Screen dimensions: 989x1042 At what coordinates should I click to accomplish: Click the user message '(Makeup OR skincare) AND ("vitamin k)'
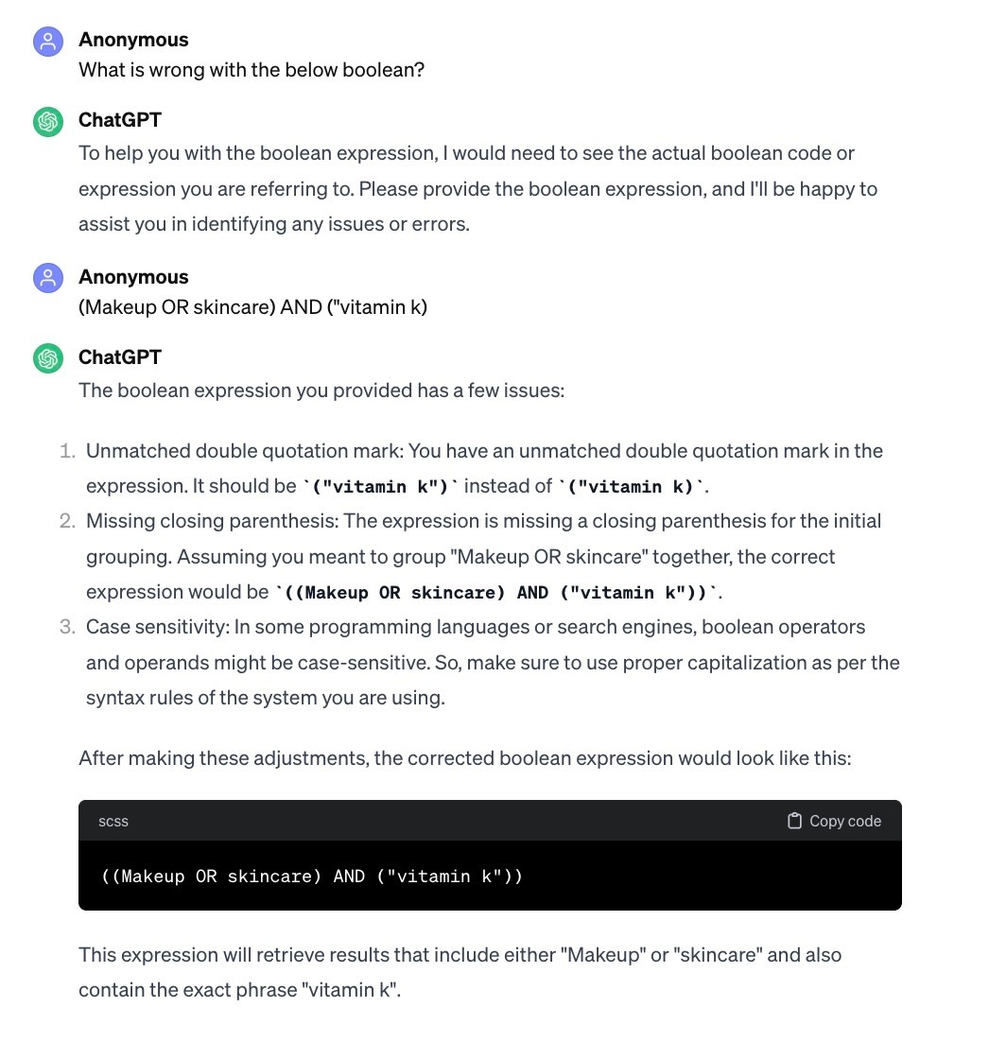coord(252,307)
